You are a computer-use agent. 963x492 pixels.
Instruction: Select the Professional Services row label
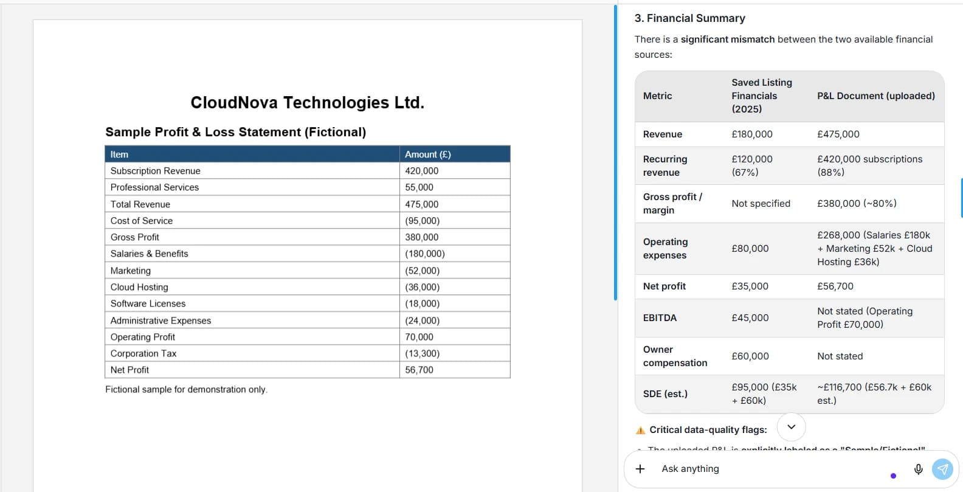pyautogui.click(x=154, y=187)
